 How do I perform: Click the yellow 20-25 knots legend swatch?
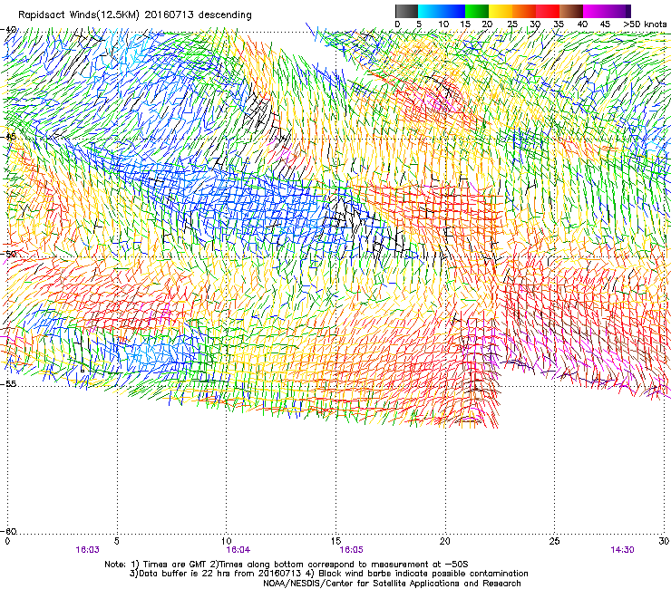point(501,11)
